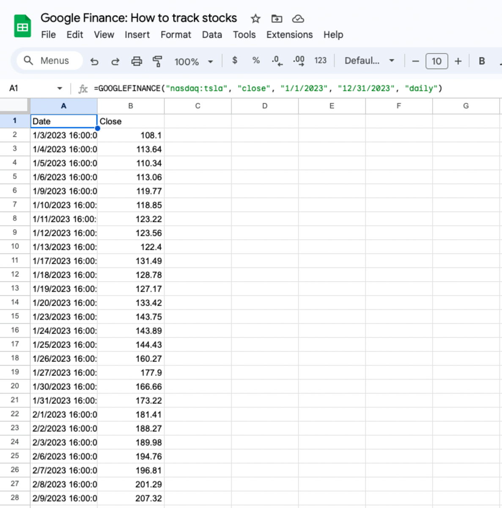
Task: Expand the font family dropdown
Action: [369, 61]
